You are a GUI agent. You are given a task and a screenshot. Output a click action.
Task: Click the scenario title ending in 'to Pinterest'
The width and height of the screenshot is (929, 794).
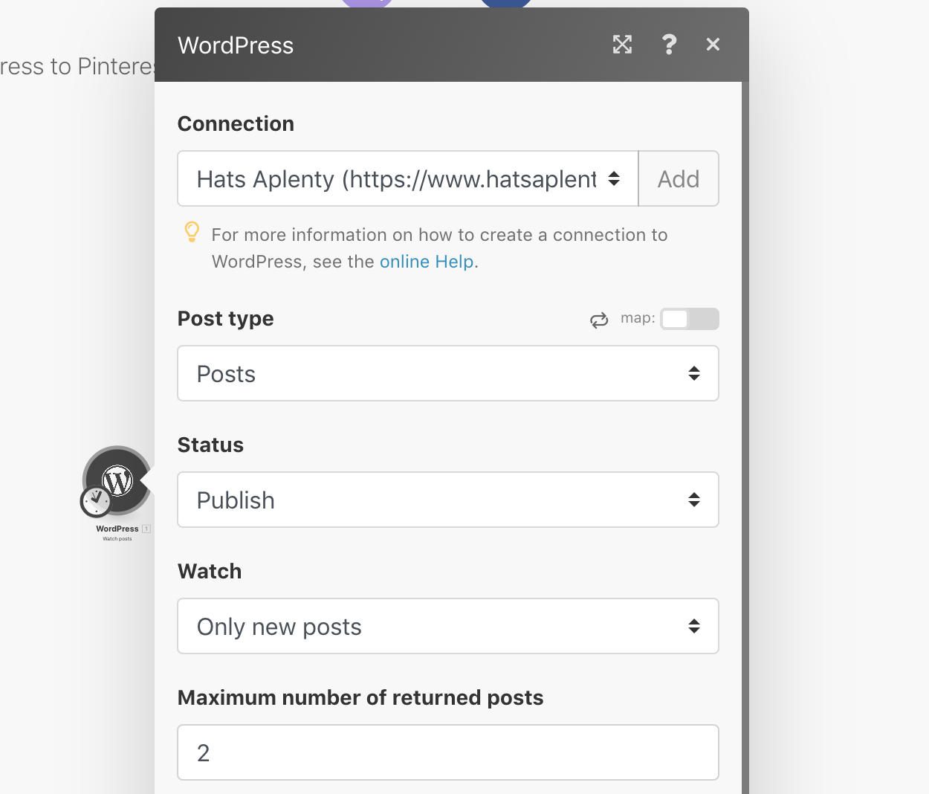pos(74,66)
